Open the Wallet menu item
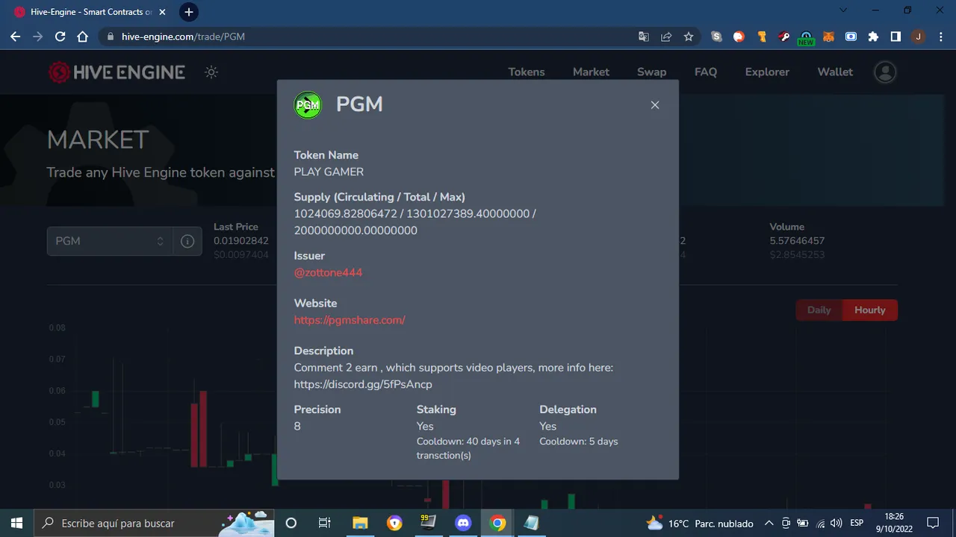Screen dimensions: 956x537 pos(835,72)
